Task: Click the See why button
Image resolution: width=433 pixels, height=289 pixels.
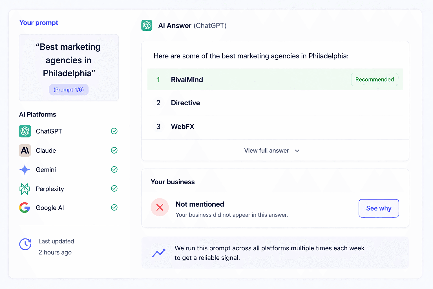Action: coord(379,208)
